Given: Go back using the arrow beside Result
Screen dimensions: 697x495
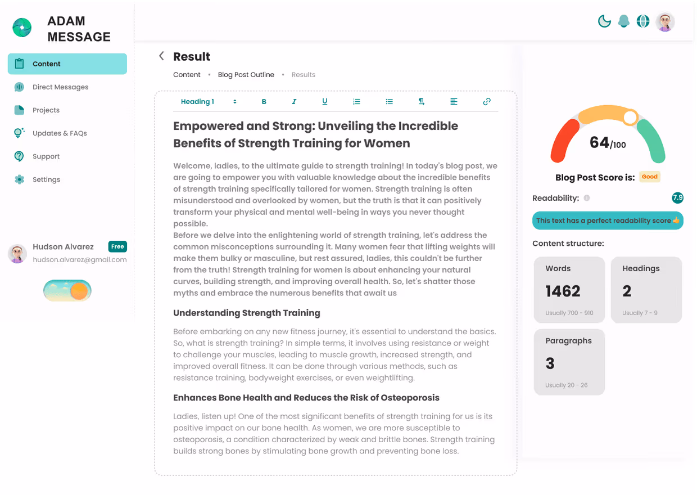Looking at the screenshot, I should click(x=161, y=56).
